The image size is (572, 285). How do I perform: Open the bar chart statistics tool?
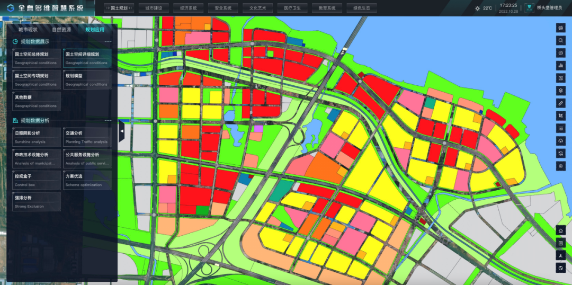(x=561, y=65)
